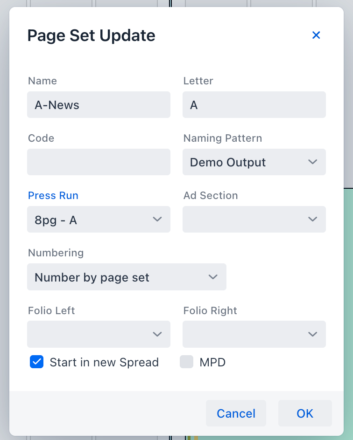The width and height of the screenshot is (353, 440).
Task: Expand the Ad Section dropdown
Action: click(247, 220)
